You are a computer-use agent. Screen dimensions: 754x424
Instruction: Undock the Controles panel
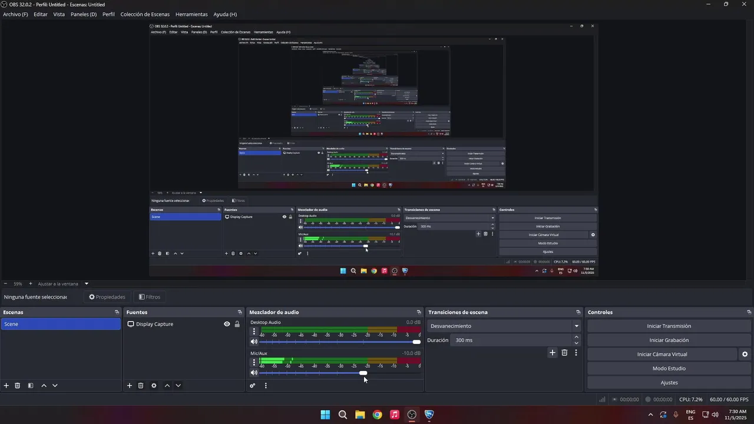749,312
